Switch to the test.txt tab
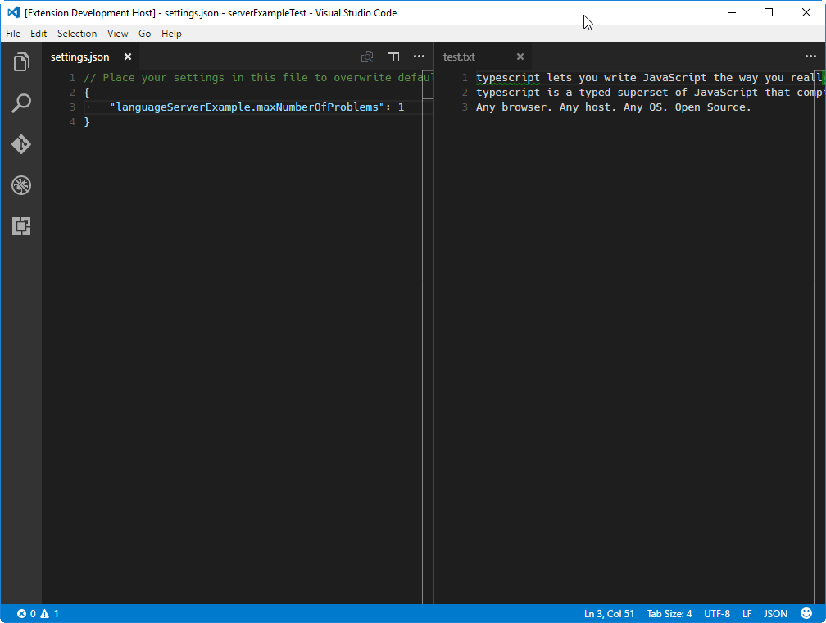 459,57
